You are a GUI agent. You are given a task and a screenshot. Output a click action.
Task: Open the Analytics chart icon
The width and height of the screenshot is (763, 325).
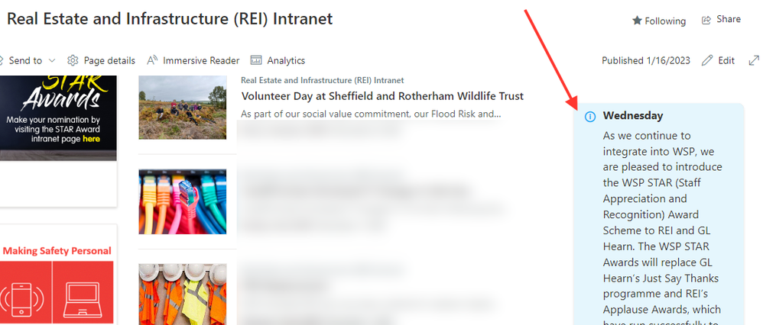(256, 60)
